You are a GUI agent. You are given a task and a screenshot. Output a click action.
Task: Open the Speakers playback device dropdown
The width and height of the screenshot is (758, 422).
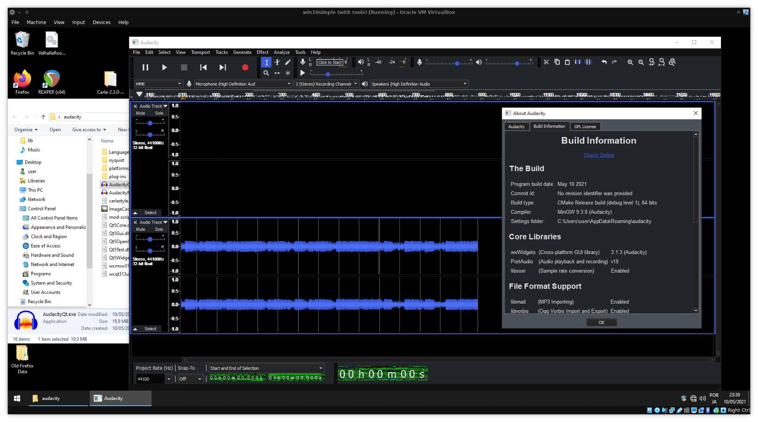pyautogui.click(x=419, y=84)
